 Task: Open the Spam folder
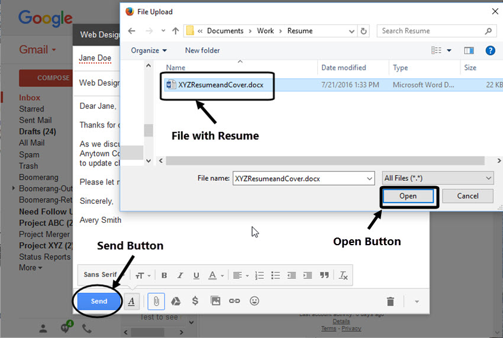[x=29, y=155]
